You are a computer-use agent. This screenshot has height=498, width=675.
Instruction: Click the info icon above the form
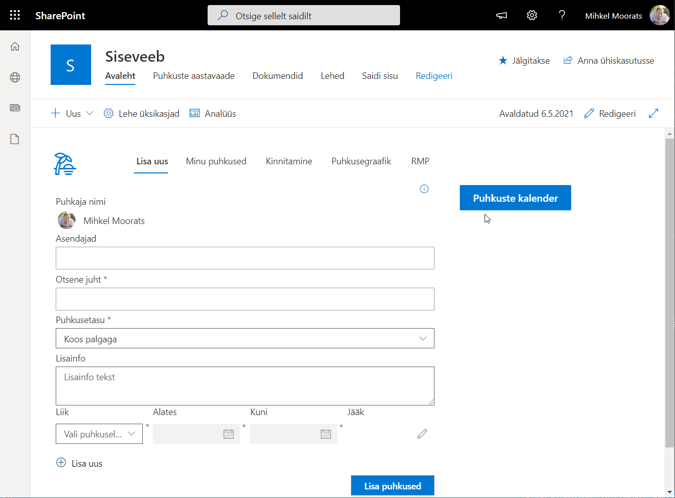[x=424, y=189]
